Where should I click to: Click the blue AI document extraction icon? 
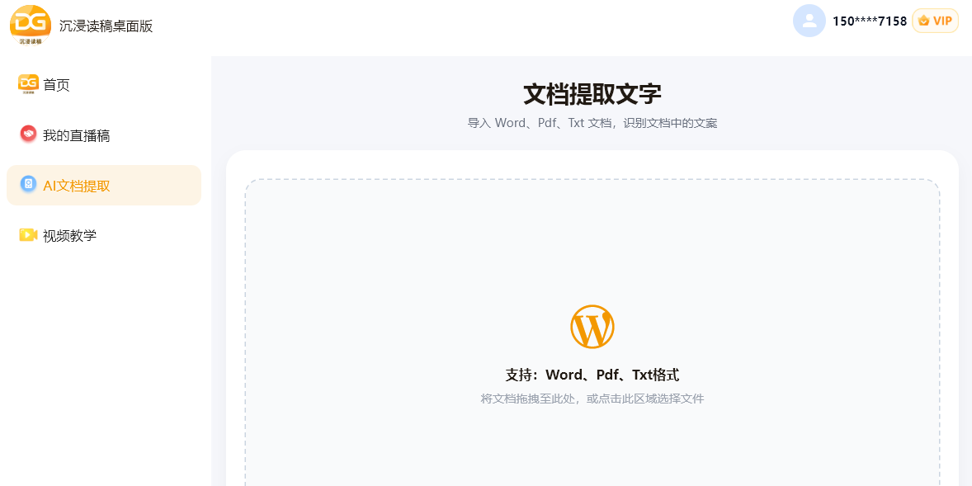click(29, 185)
